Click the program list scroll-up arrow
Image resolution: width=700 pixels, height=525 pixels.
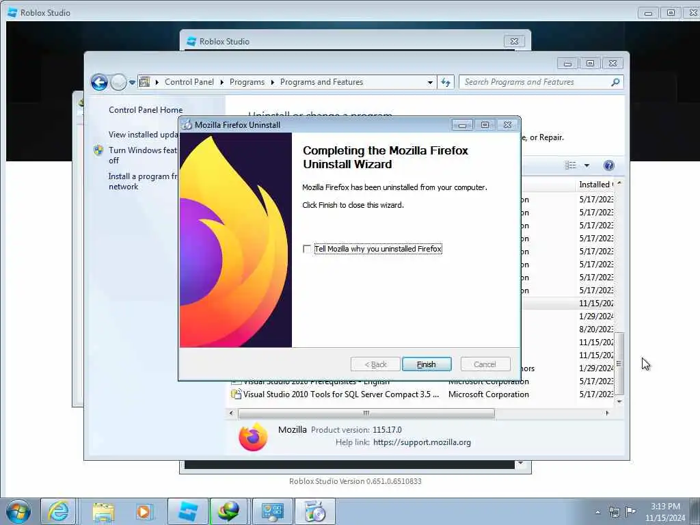click(619, 183)
